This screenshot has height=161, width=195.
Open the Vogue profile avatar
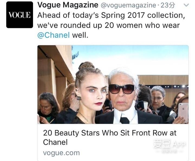19,15
